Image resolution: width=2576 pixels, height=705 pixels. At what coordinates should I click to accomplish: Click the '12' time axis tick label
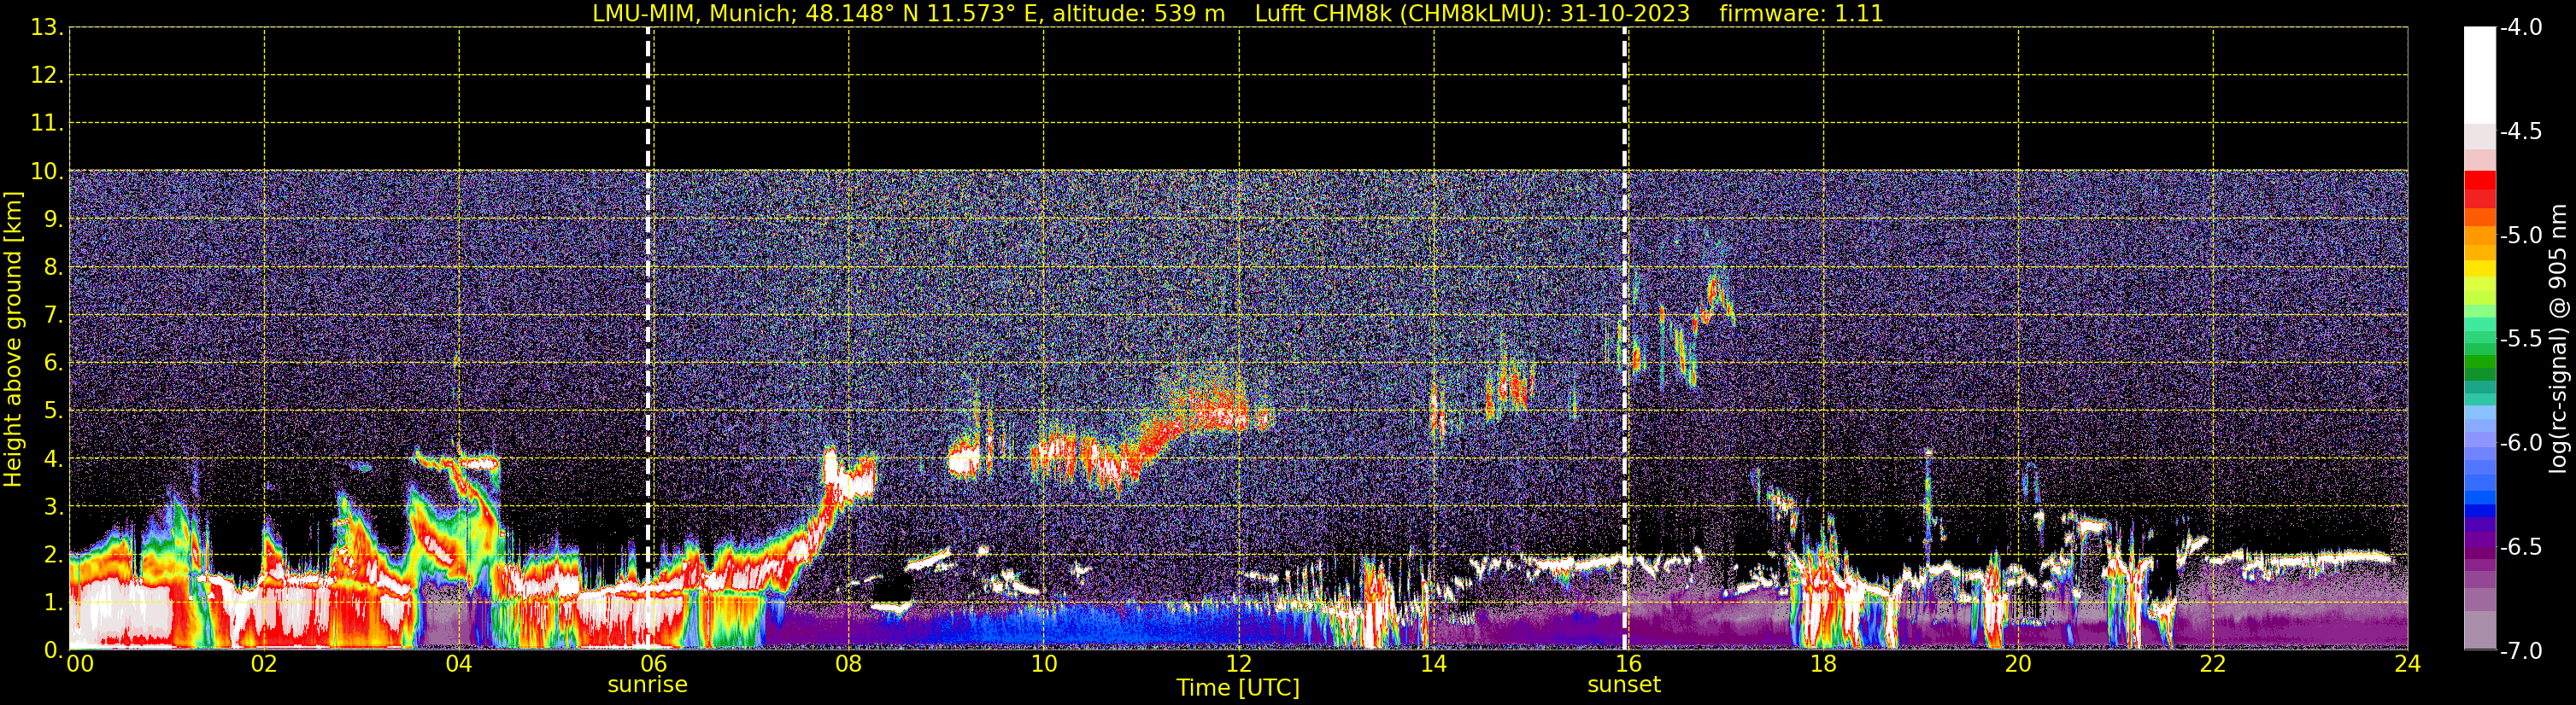(1239, 664)
